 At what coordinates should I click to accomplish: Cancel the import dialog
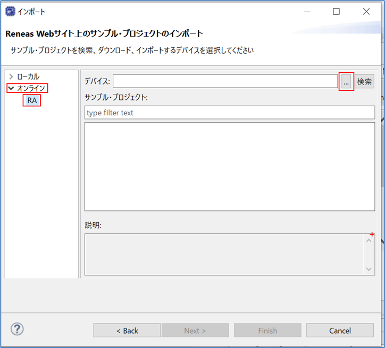point(340,330)
